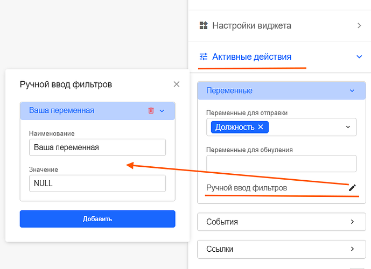Click the active actions sliders icon
Image resolution: width=371 pixels, height=269 pixels.
(x=204, y=56)
